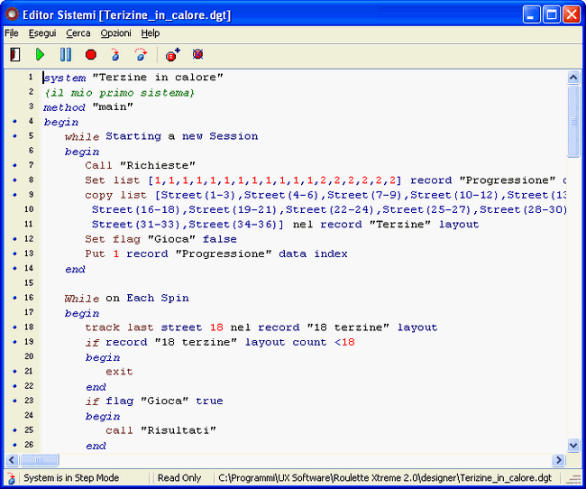This screenshot has height=489, width=586.
Task: Click the step mode icon in status bar
Action: coord(12,478)
